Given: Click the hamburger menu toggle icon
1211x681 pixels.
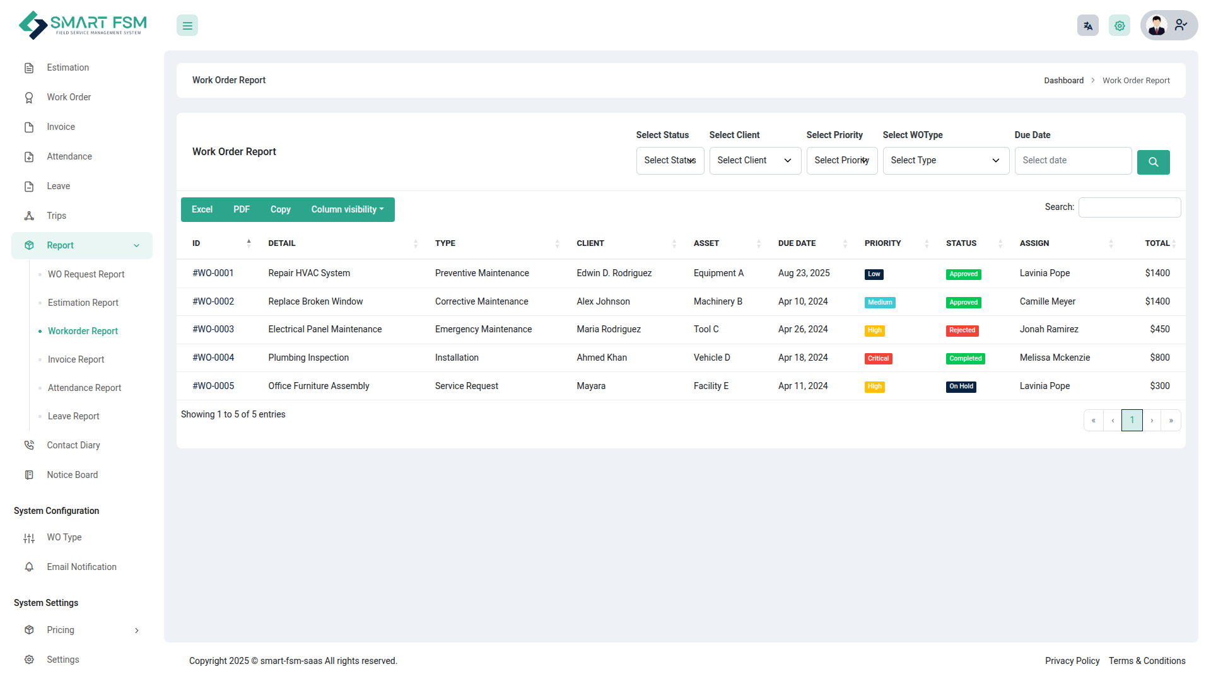Looking at the screenshot, I should (x=187, y=26).
